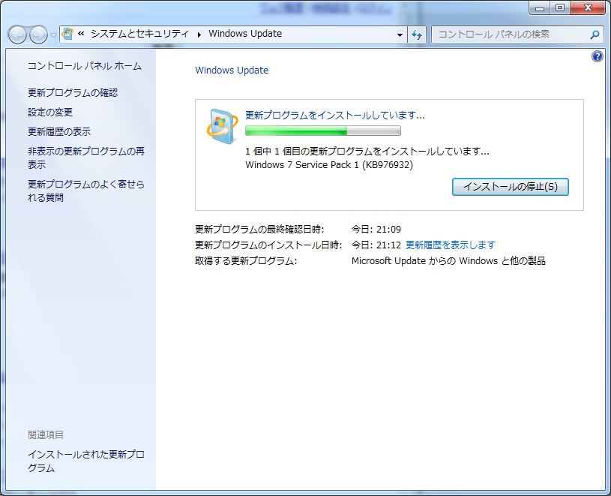Viewport: 611px width, 496px height.
Task: Click the 更新プログラムをインストールしています... status heading
Action: (334, 115)
